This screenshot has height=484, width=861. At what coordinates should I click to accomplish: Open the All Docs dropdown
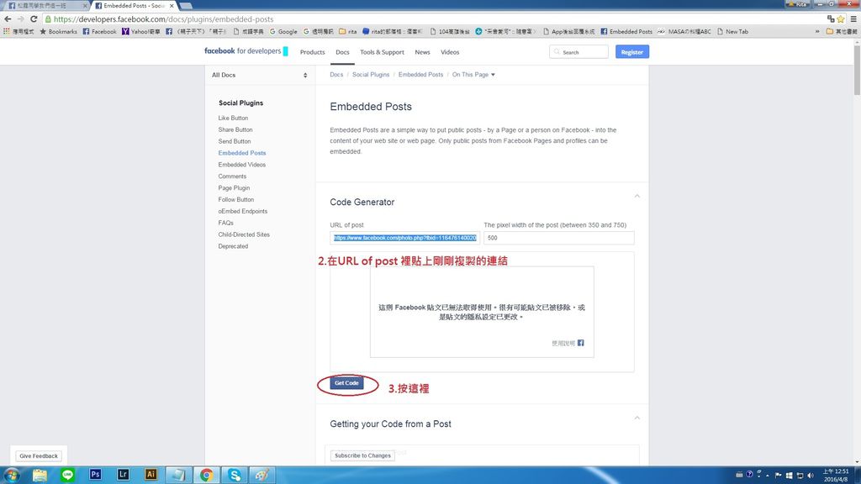coord(260,75)
